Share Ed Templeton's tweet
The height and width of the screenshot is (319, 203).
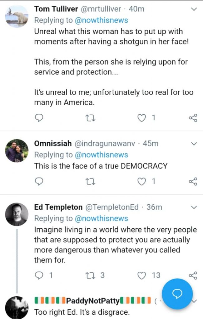tap(193, 275)
